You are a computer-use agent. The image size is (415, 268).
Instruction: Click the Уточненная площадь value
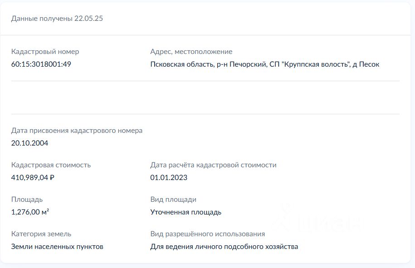pyautogui.click(x=186, y=212)
